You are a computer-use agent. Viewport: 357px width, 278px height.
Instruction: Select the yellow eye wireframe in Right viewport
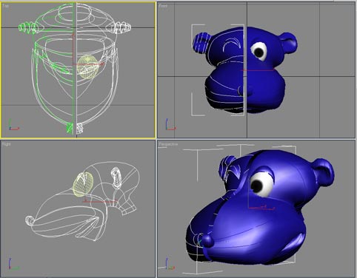coord(83,184)
